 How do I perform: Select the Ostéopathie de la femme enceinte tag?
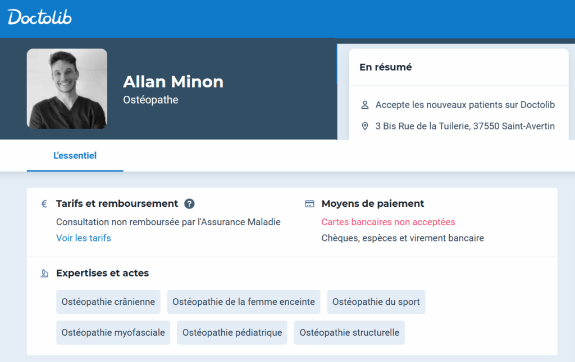244,302
